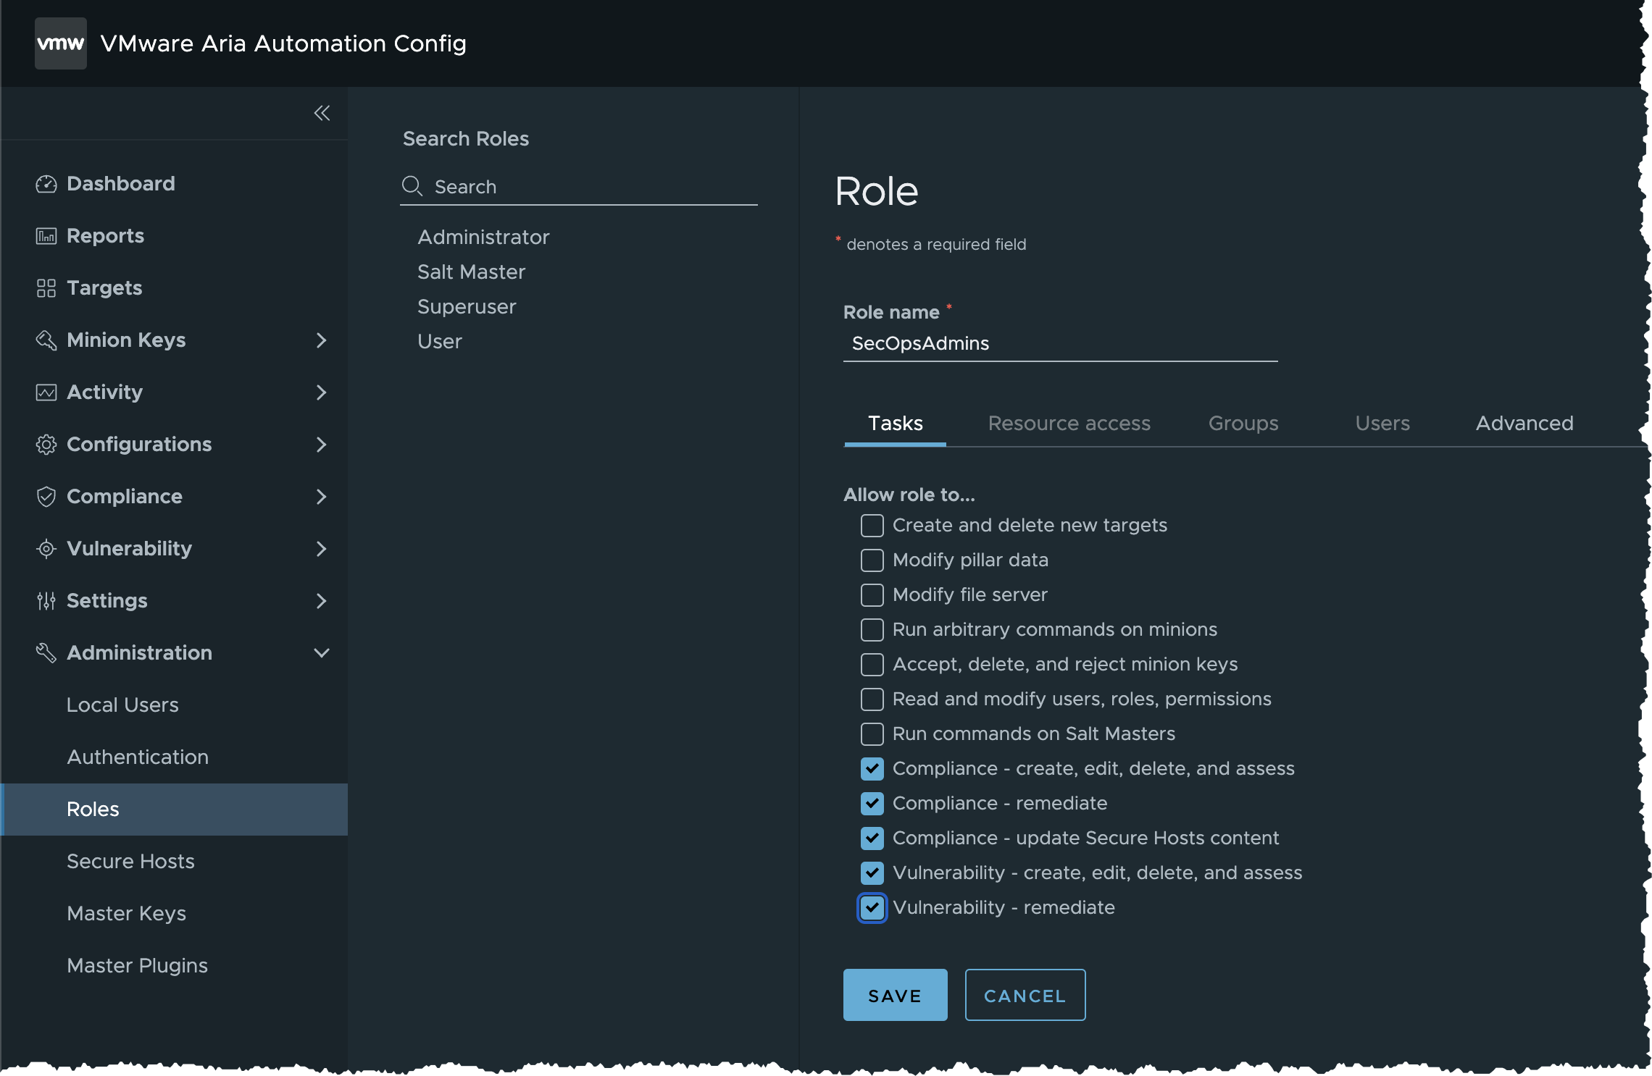The image size is (1652, 1076).
Task: Expand the Activity section chevron
Action: [x=322, y=392]
